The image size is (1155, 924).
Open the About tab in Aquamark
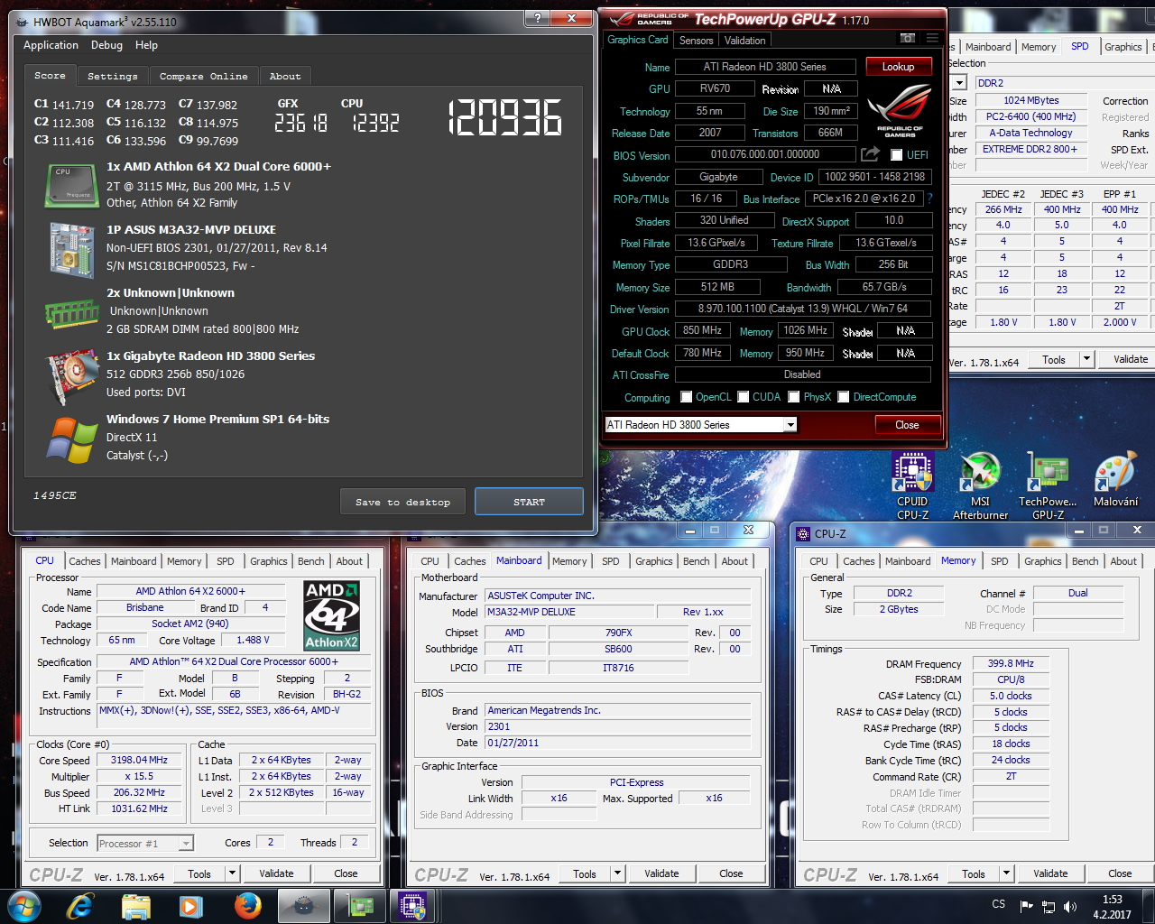pyautogui.click(x=285, y=77)
